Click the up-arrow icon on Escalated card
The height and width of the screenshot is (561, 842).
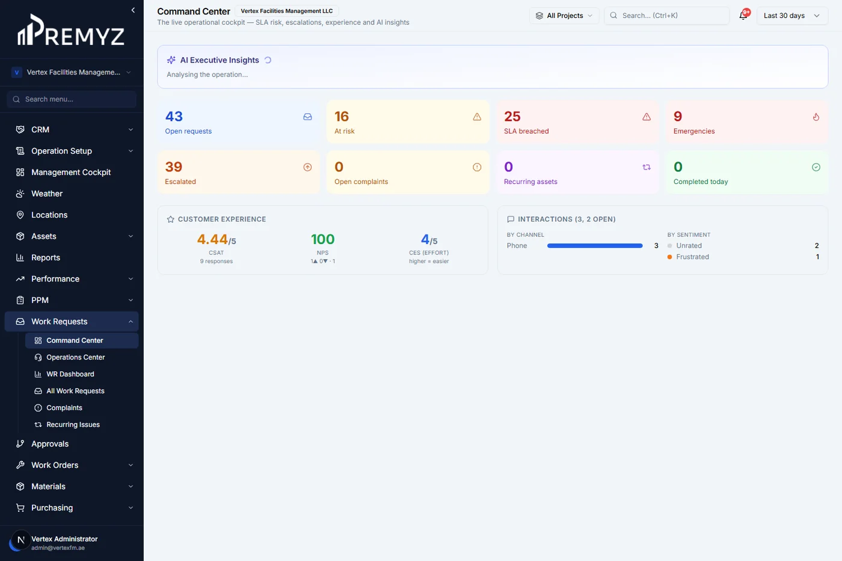coord(307,167)
